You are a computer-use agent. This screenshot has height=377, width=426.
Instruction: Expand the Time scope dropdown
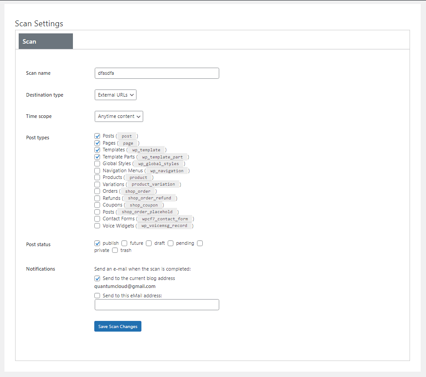click(x=119, y=117)
